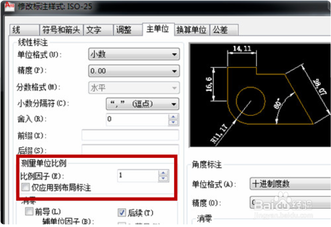Image resolution: width=331 pixels, height=227 pixels.
Task: Click the 比例因子(E) value field
Action: pyautogui.click(x=137, y=175)
